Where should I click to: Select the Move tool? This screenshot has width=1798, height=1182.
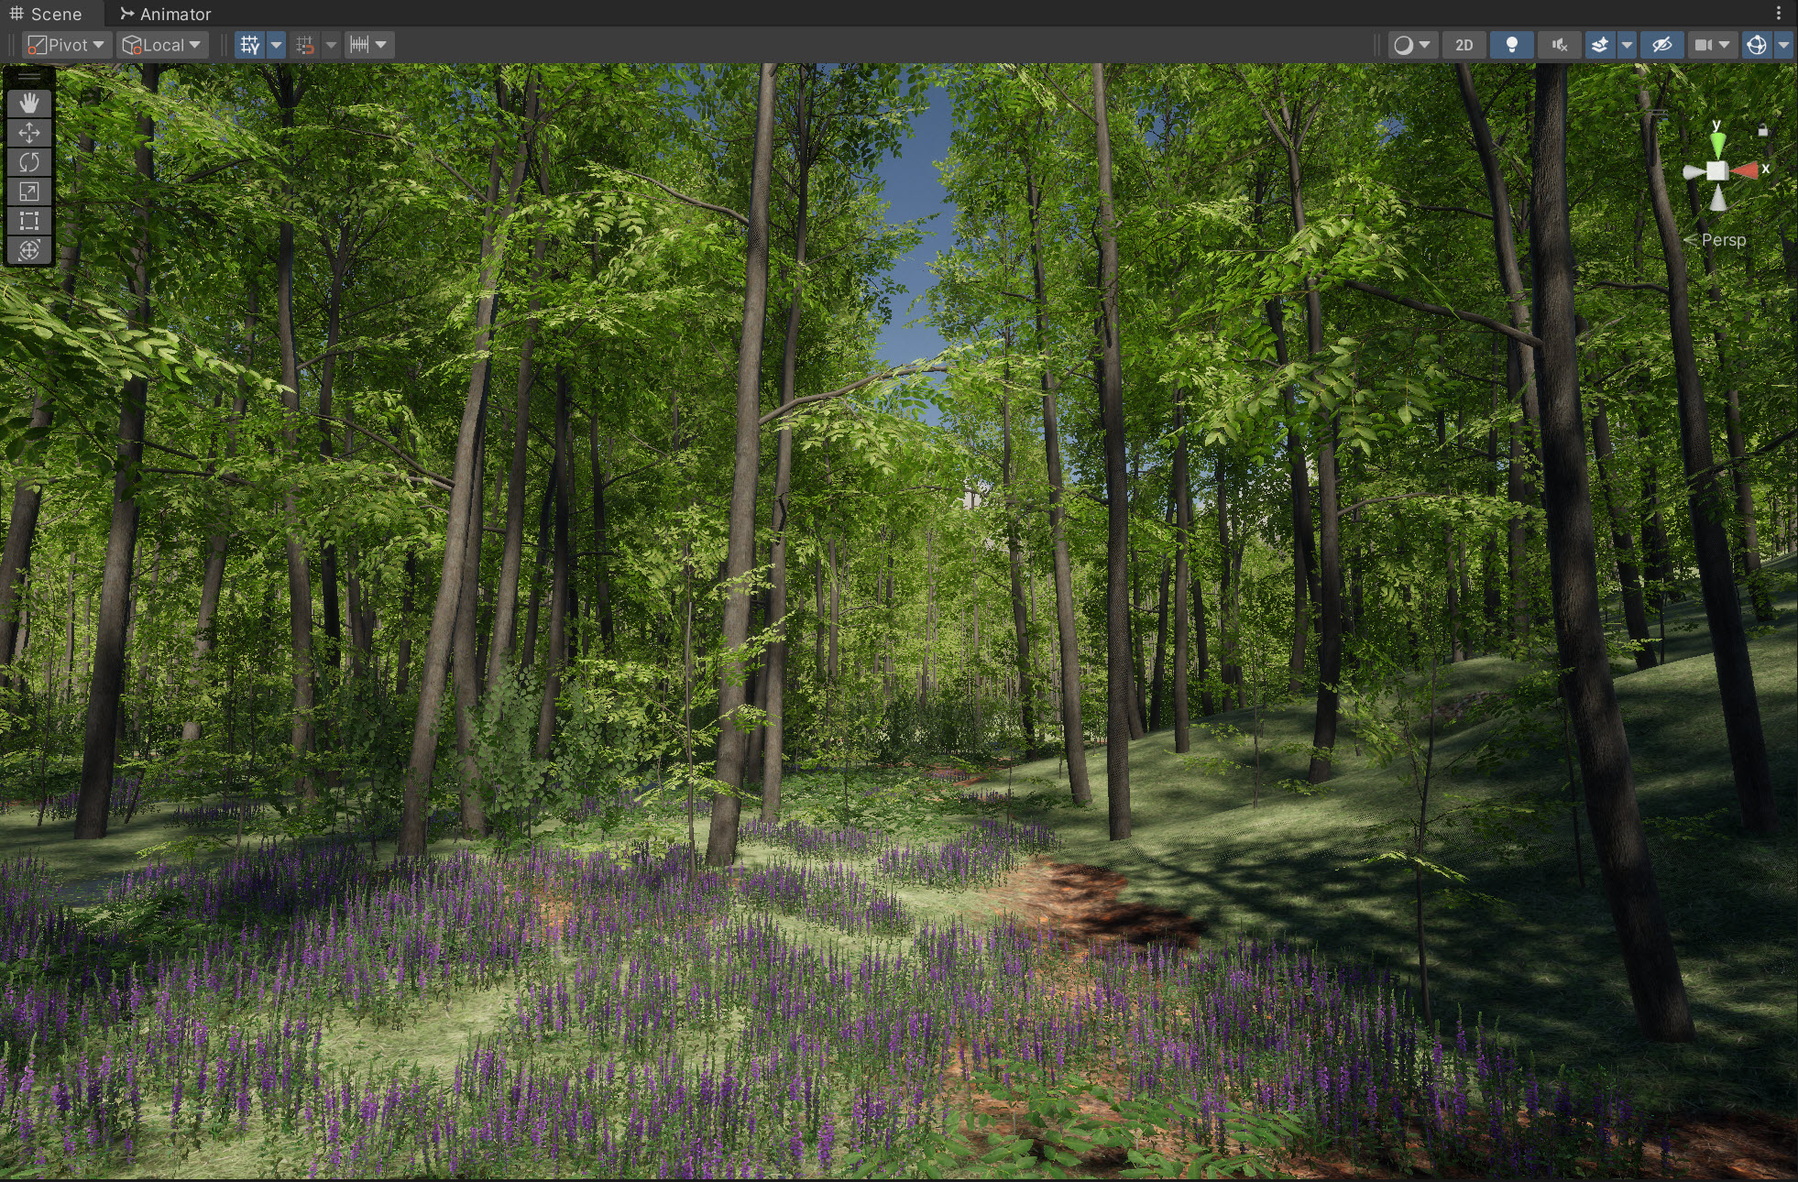click(29, 133)
